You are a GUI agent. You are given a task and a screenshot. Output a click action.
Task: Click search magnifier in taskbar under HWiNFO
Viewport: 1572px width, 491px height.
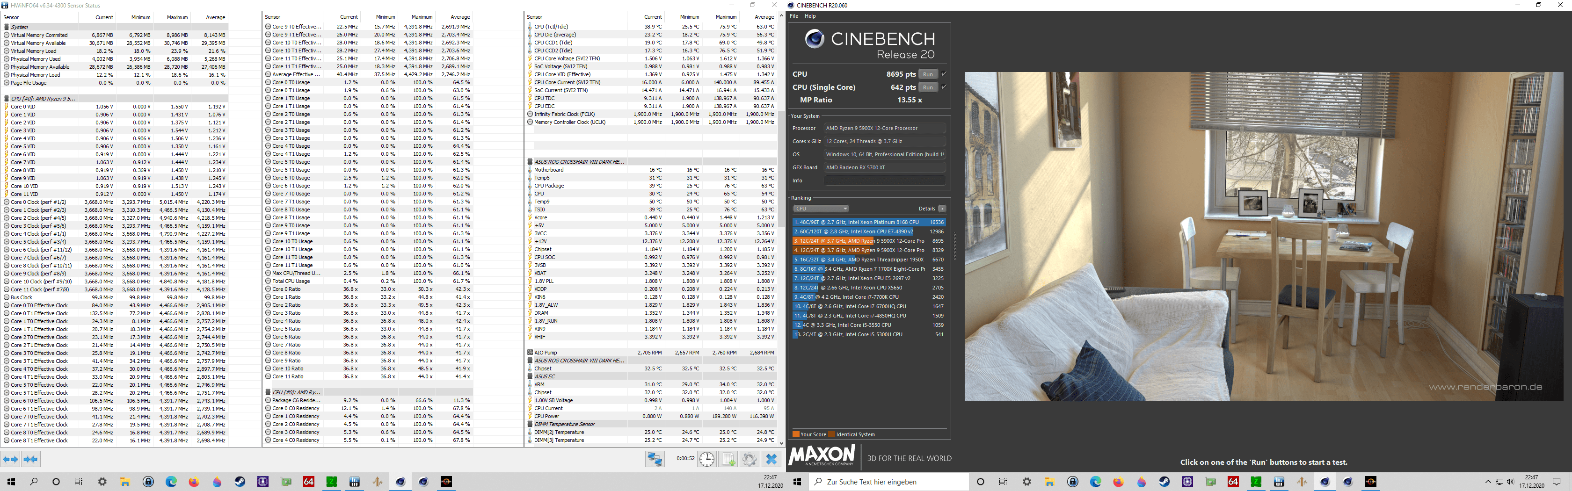[34, 482]
